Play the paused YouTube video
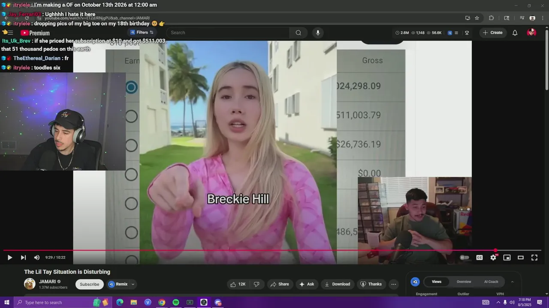Image resolution: width=549 pixels, height=308 pixels. coord(9,258)
